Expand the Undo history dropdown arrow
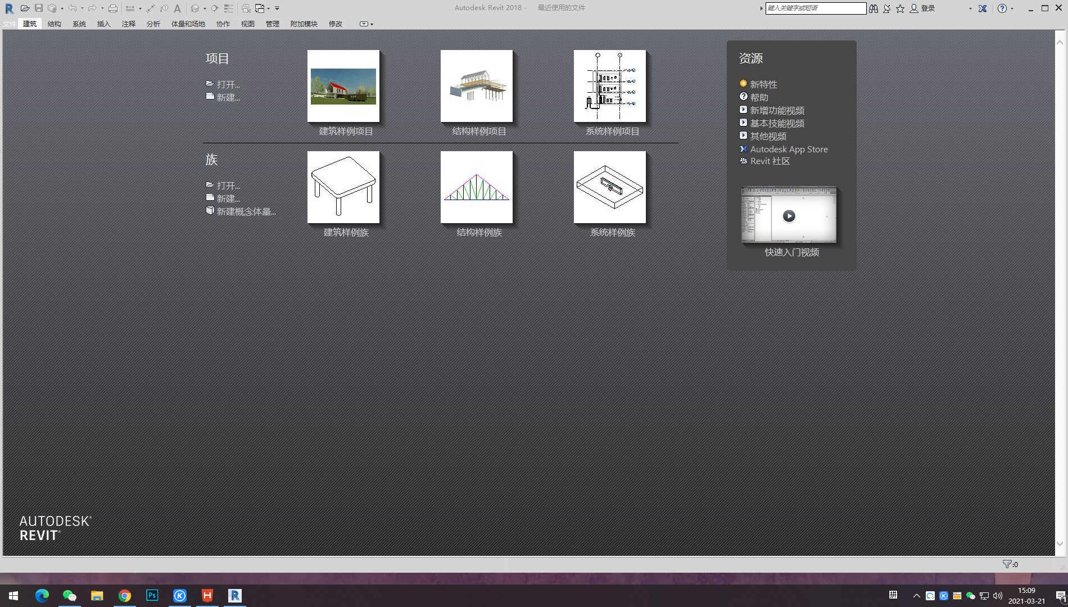 [82, 8]
